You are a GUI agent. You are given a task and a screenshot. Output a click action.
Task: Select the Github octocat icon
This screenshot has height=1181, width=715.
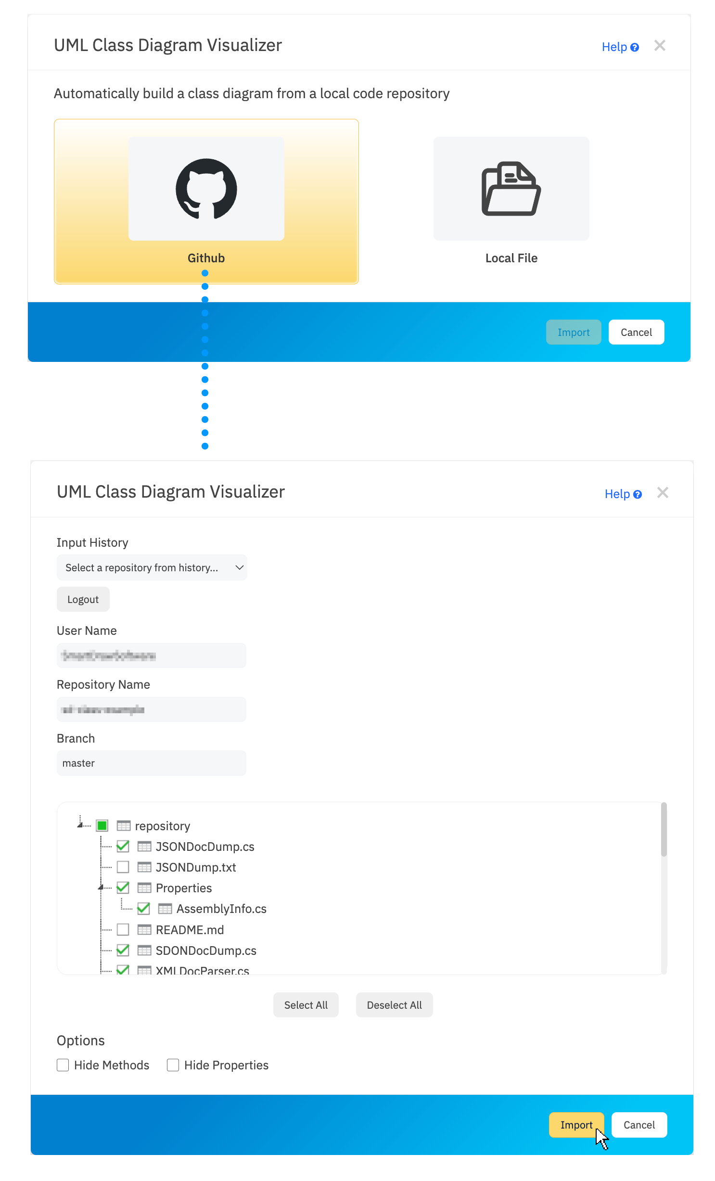(206, 189)
